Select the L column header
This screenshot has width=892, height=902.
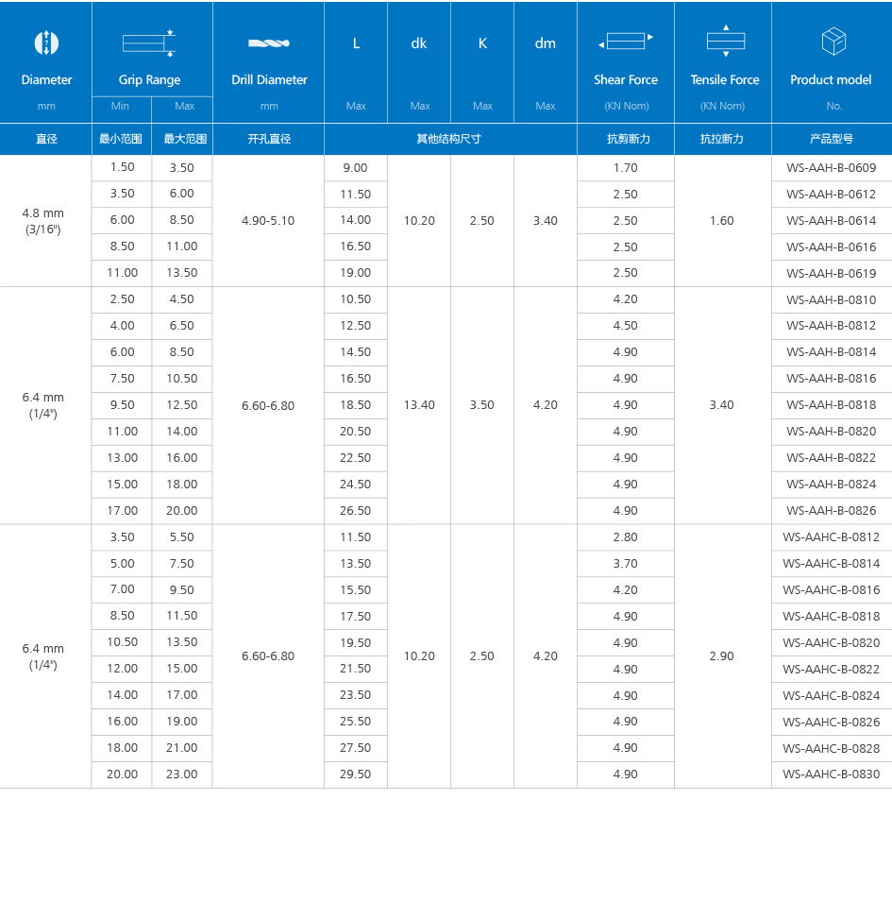click(356, 43)
